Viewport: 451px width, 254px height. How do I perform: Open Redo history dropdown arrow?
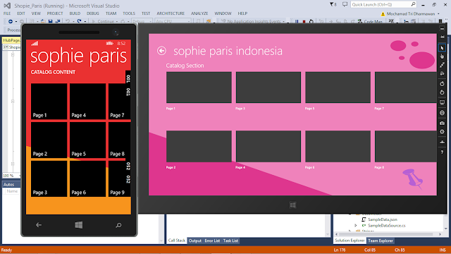point(85,22)
